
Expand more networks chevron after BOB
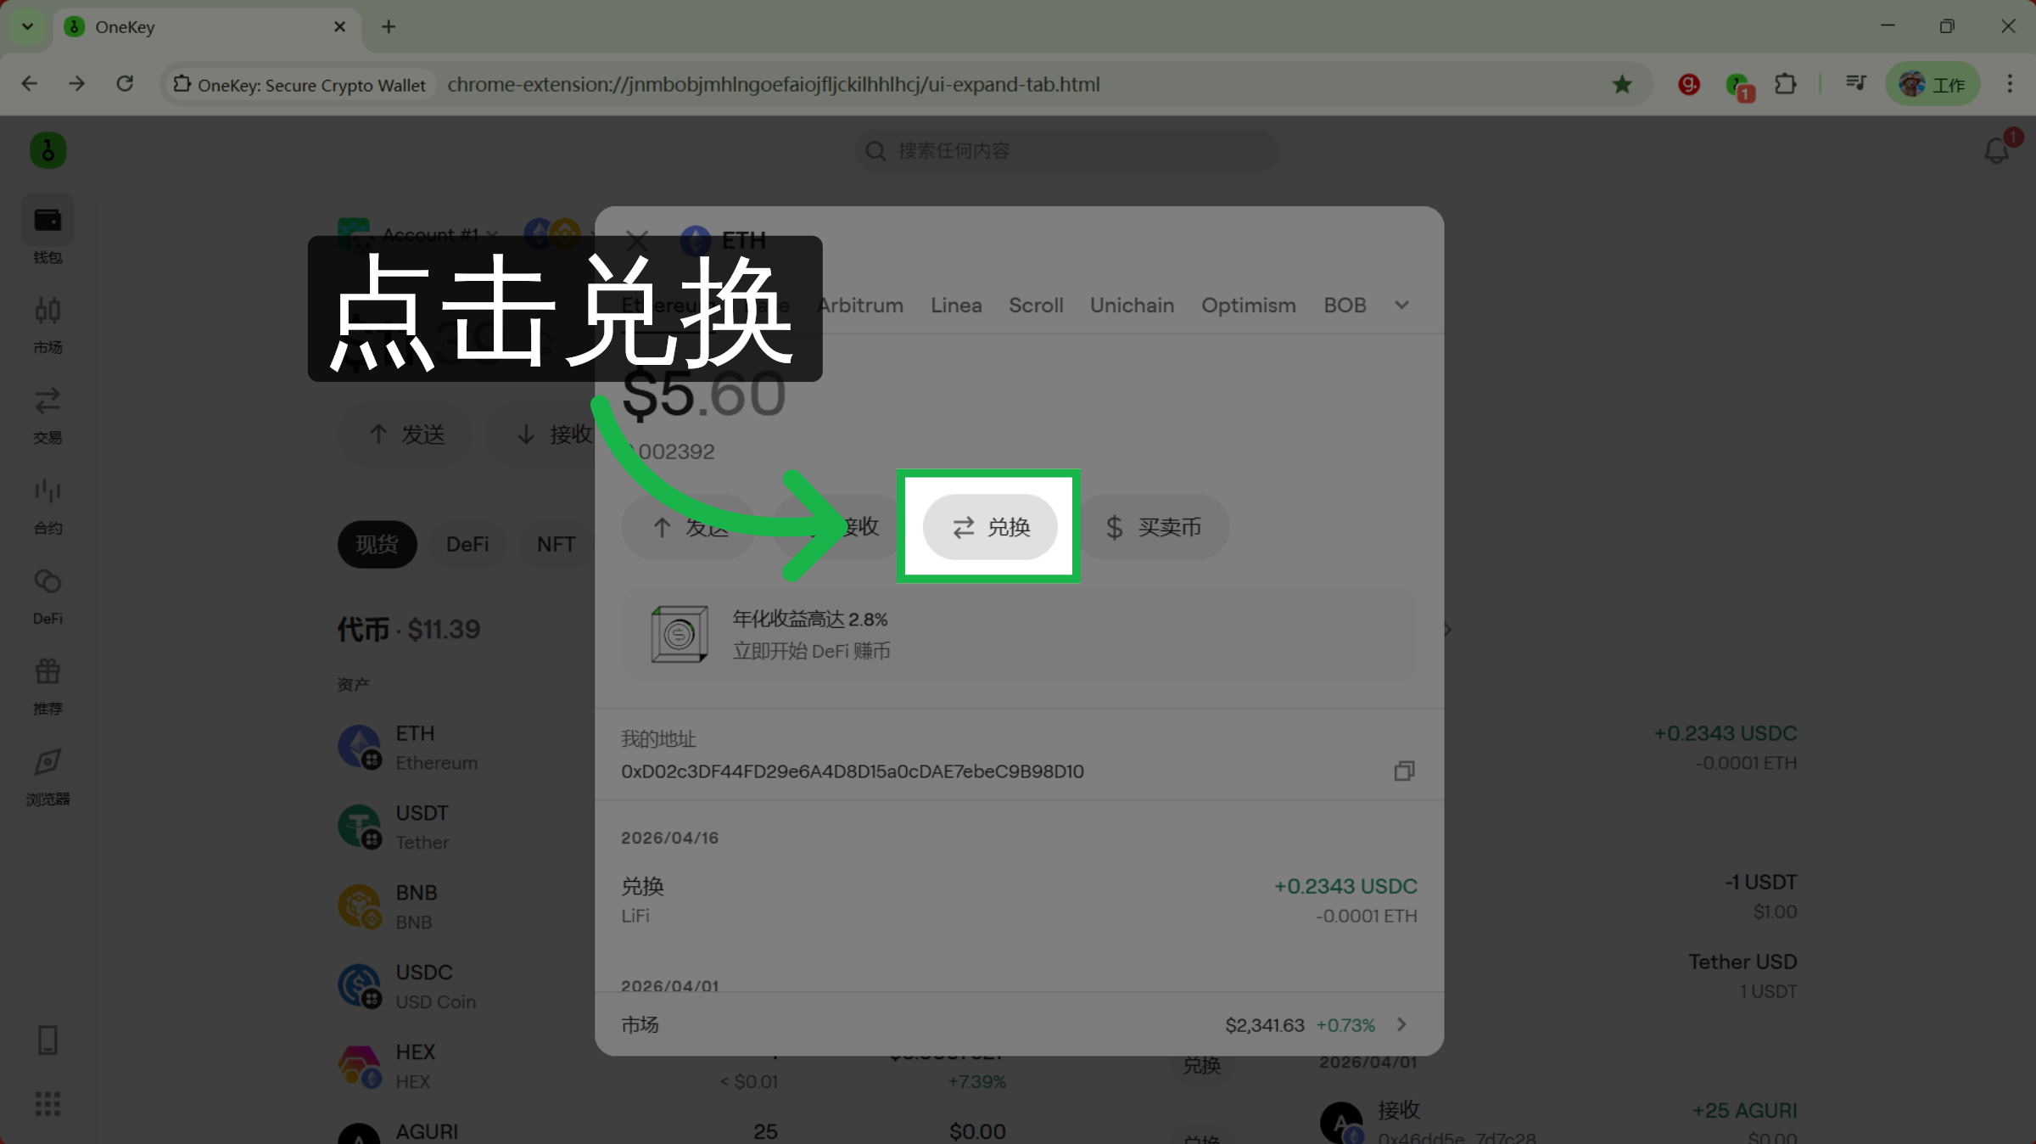(x=1401, y=306)
